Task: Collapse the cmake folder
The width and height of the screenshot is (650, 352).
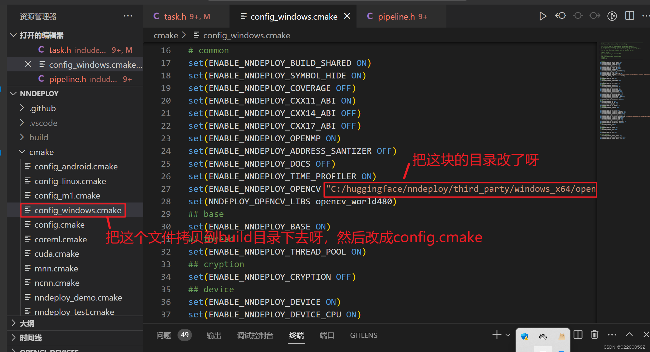Action: pos(22,152)
